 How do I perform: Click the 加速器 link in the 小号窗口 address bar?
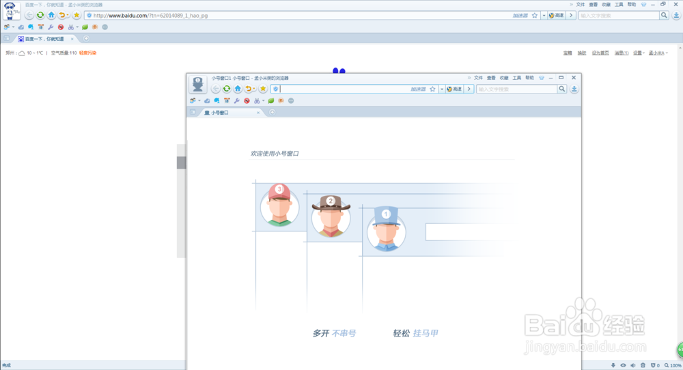pos(418,89)
